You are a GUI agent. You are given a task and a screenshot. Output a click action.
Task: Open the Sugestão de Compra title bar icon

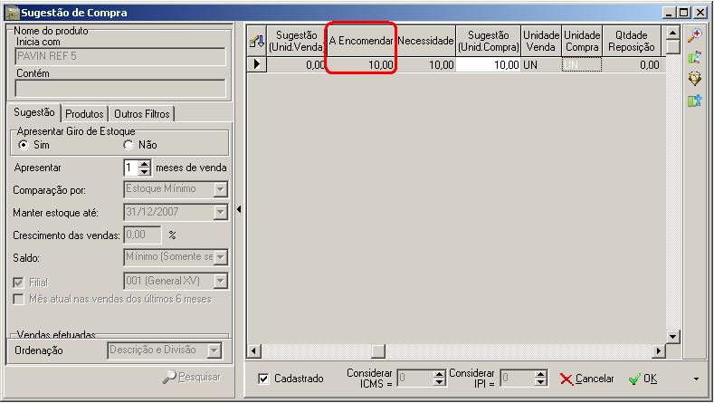pos(12,13)
